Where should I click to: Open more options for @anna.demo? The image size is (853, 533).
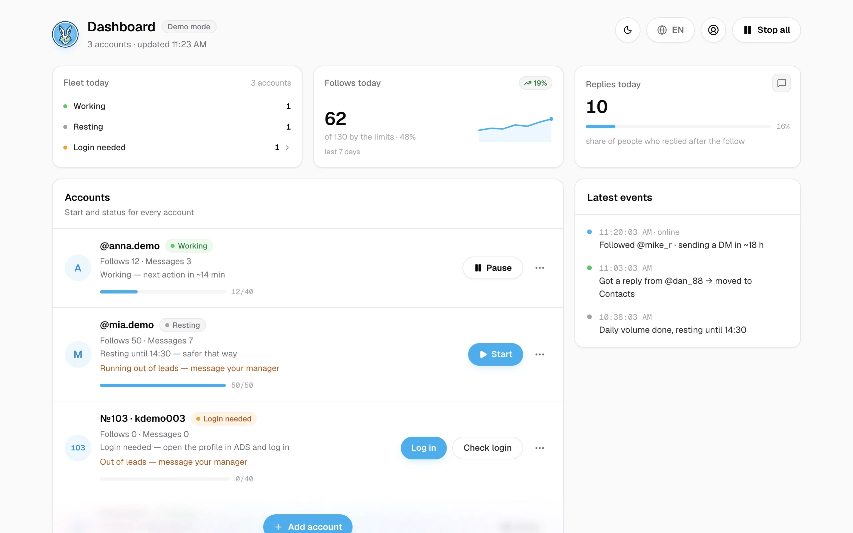(540, 268)
